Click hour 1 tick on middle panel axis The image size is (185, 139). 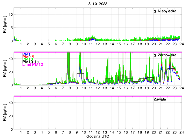21,88
